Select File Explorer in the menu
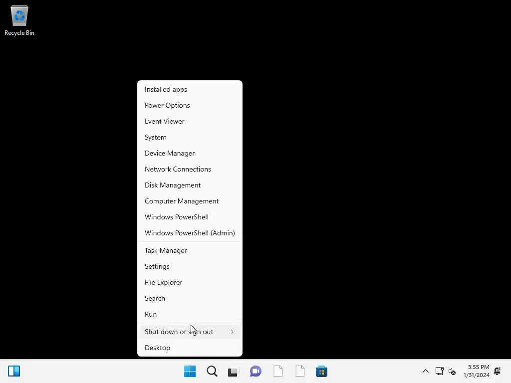Viewport: 511px width, 383px height. [190, 282]
